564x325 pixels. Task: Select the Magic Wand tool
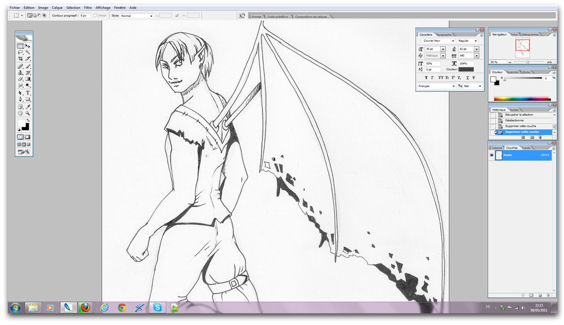tap(28, 52)
